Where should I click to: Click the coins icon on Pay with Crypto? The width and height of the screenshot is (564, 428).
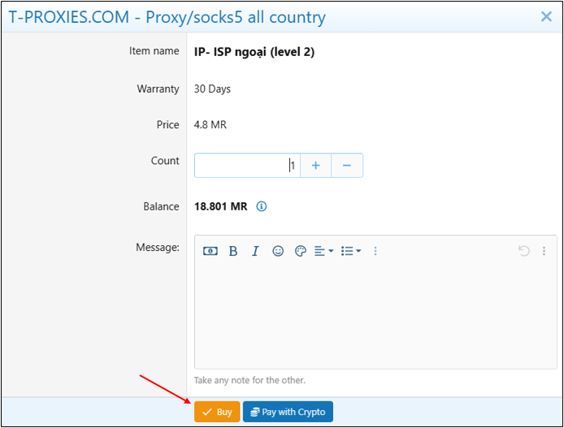pos(254,412)
